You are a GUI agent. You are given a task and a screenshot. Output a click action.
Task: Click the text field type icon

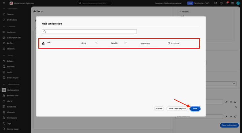pos(43,43)
